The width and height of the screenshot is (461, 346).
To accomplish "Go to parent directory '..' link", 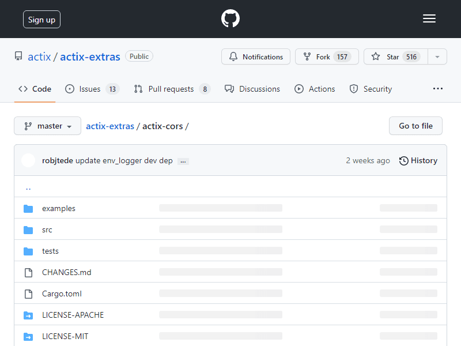I will click(x=28, y=188).
